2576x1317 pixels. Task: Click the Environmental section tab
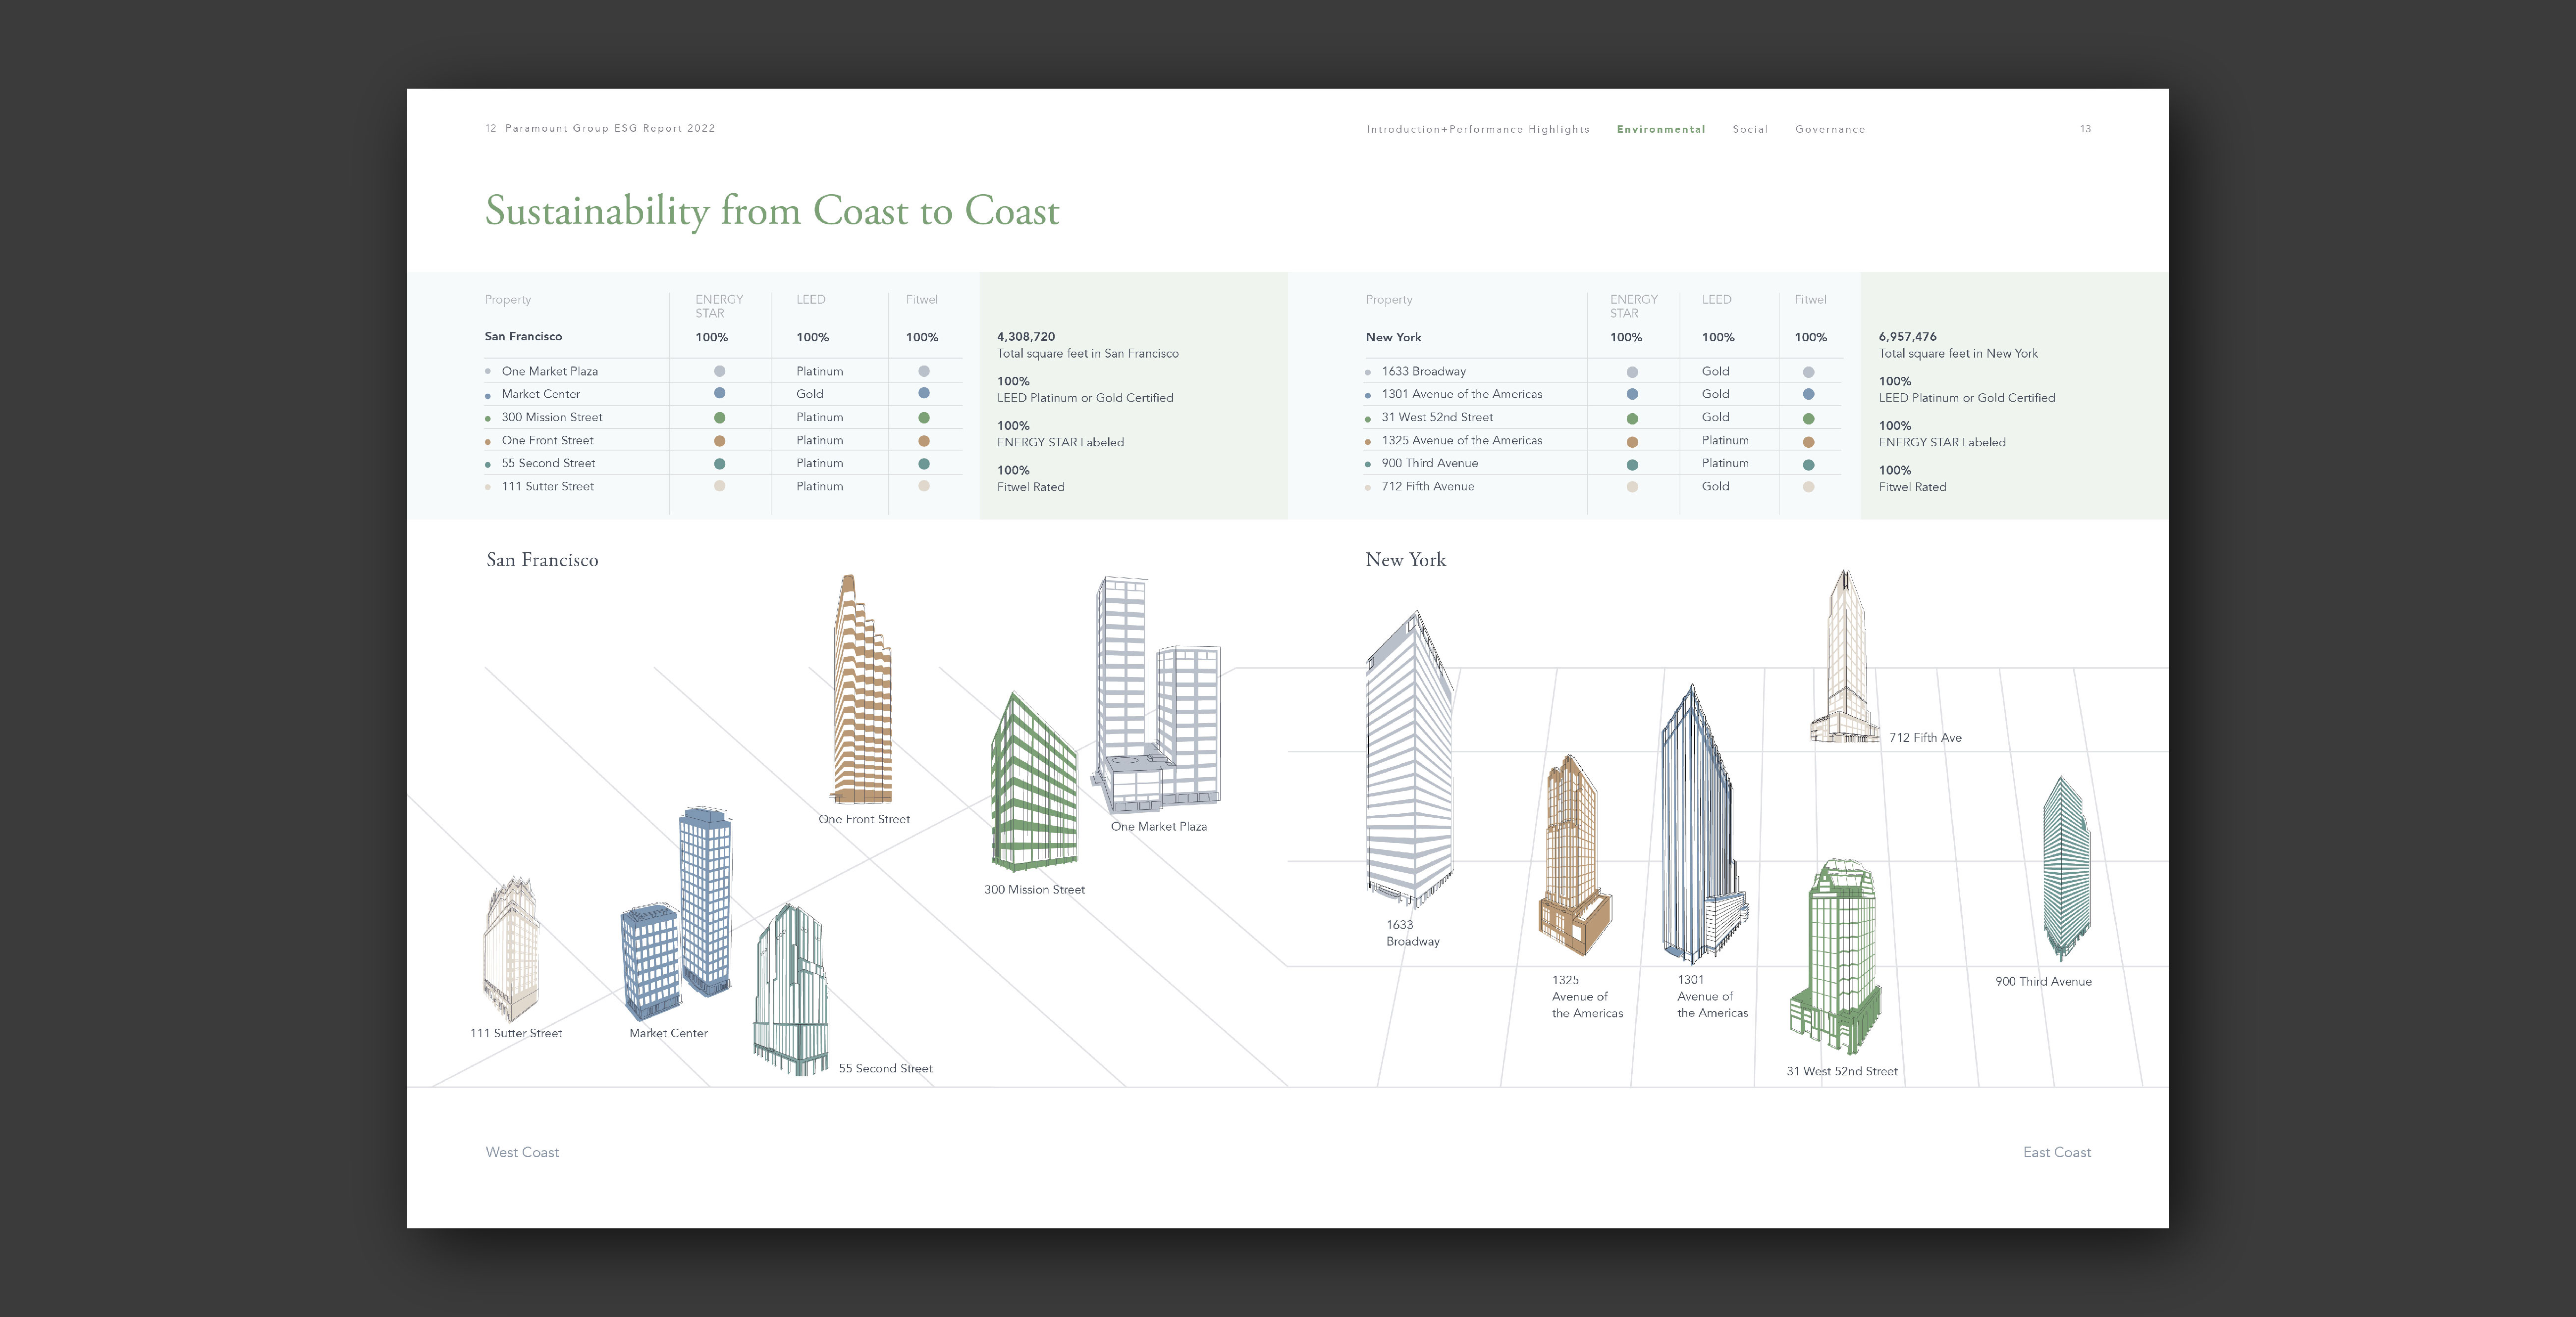1661,129
